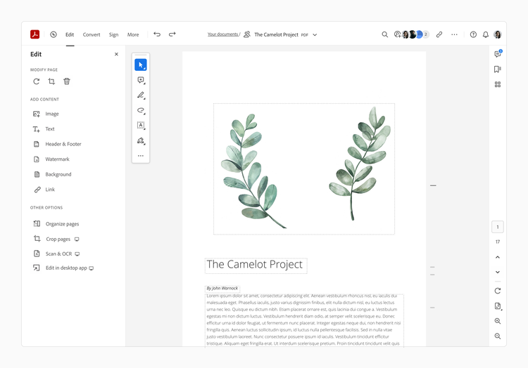Open the recent history clock icon

tap(54, 34)
